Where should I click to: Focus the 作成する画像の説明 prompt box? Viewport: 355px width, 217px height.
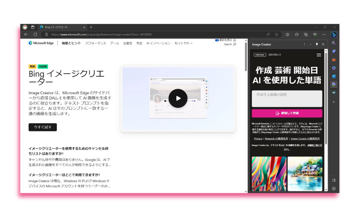point(287,99)
